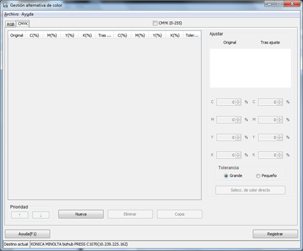Click the Registrar button
303x251 pixels.
275,234
